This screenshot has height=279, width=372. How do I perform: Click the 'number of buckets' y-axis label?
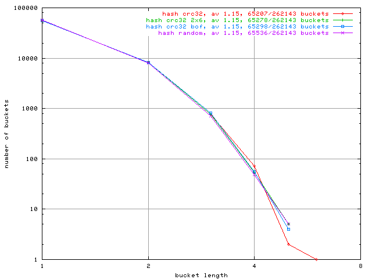[x=6, y=134]
